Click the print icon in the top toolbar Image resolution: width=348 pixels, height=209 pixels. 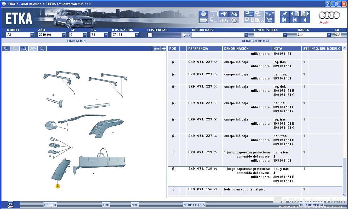[203, 14]
